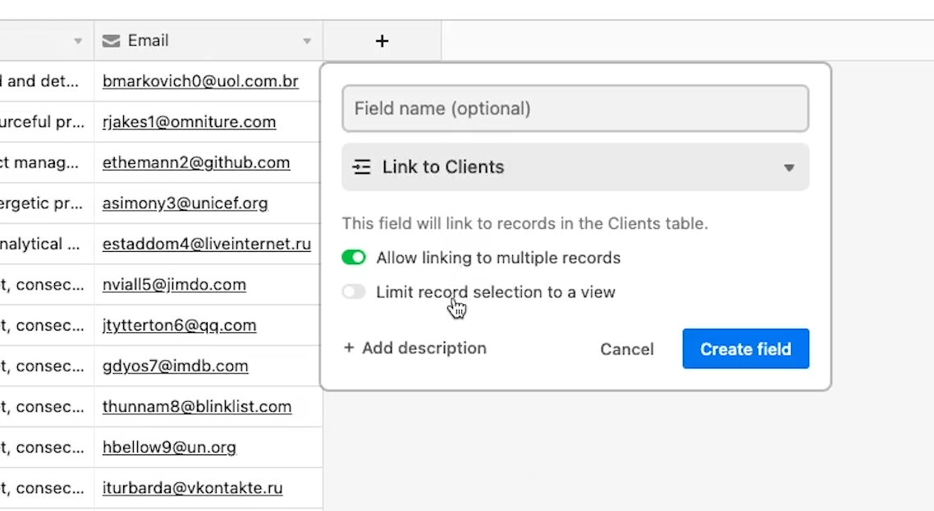Image resolution: width=934 pixels, height=511 pixels.
Task: Click the plus icon to add a field
Action: (x=382, y=41)
